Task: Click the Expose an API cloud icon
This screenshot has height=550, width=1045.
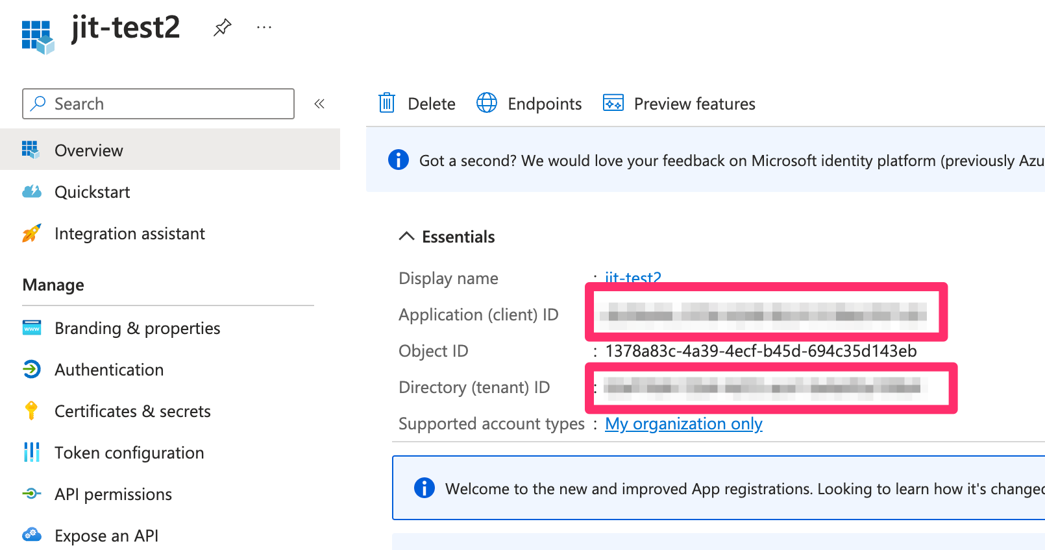Action: point(32,535)
